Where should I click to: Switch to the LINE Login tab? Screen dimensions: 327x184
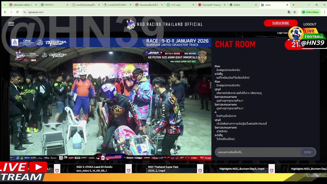tap(180, 5)
